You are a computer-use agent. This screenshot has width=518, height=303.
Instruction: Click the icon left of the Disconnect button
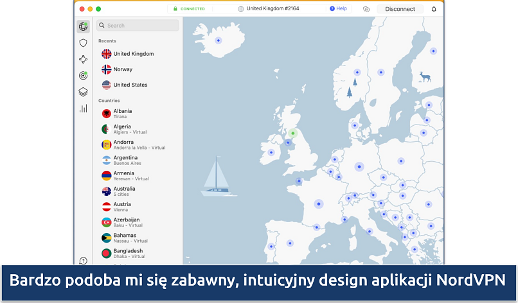366,9
